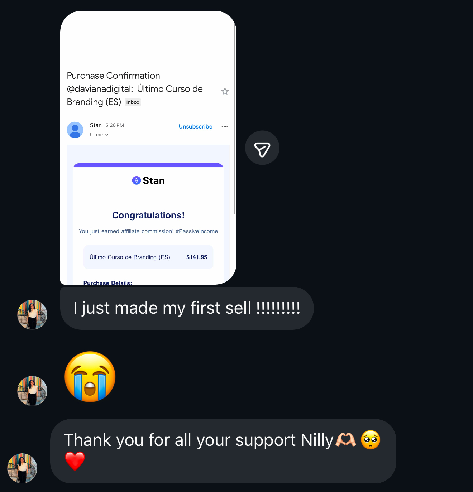Tap the Último Curso de Branding $141.95 row
This screenshot has width=473, height=492.
pyautogui.click(x=148, y=257)
